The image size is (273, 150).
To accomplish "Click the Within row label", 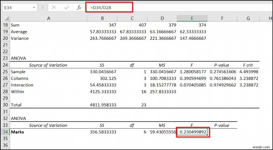I will coord(18,91).
